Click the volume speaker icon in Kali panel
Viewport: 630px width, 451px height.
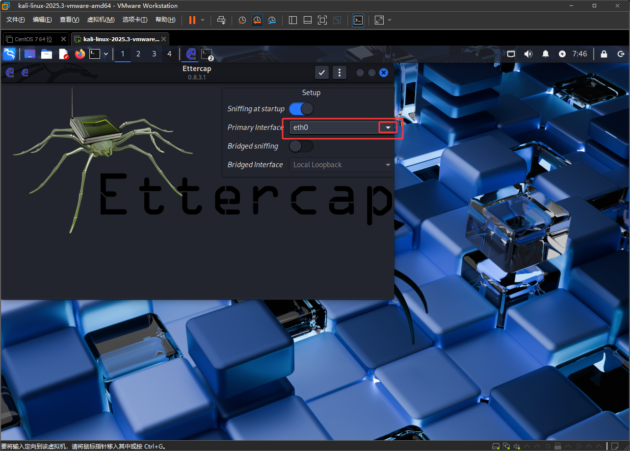click(528, 54)
